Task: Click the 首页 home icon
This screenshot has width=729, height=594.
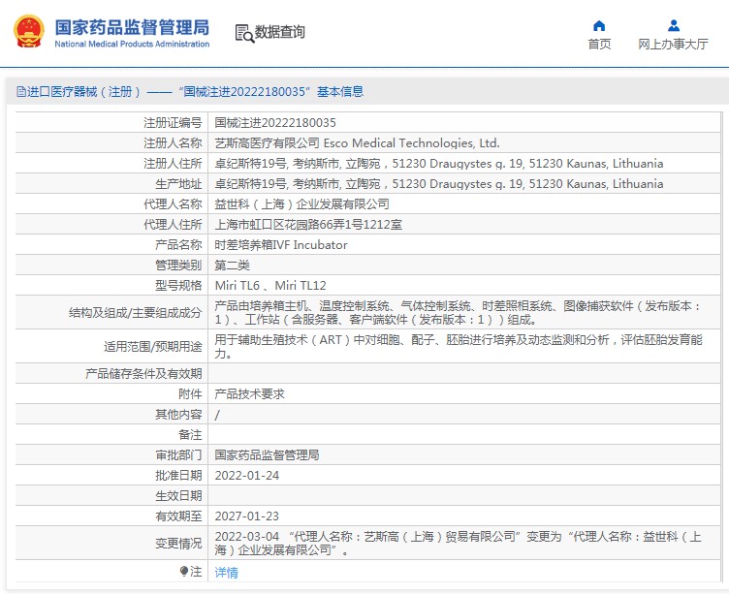Action: tap(599, 25)
